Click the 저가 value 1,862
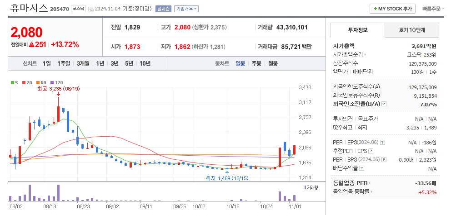Viewport: 451px width, 215px height. click(x=182, y=47)
